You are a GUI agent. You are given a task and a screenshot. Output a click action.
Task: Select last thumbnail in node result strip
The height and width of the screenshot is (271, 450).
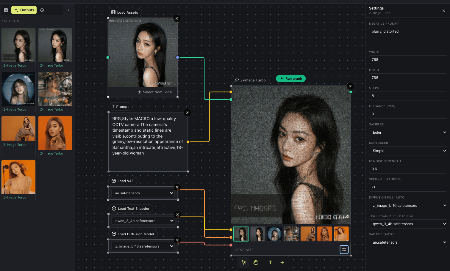point(341,234)
